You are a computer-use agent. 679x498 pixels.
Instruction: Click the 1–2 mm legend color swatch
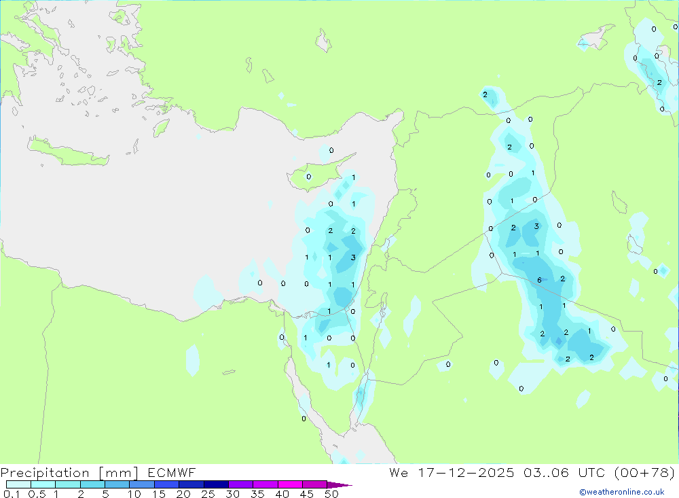pyautogui.click(x=68, y=484)
